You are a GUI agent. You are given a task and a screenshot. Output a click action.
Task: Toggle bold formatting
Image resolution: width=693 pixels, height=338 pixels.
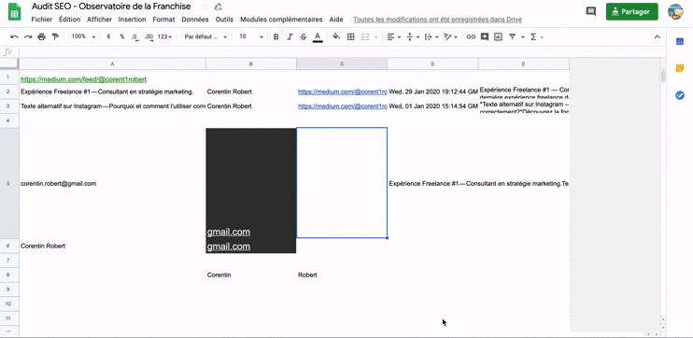pos(276,37)
